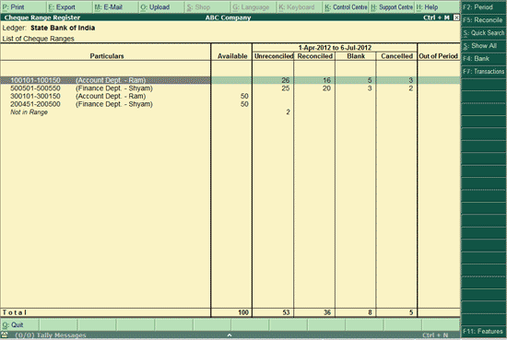Open F7 Transactions from the side panel
The image size is (507, 340).
click(x=483, y=72)
